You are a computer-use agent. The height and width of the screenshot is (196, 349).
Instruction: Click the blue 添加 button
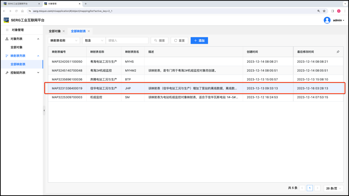[x=199, y=41]
